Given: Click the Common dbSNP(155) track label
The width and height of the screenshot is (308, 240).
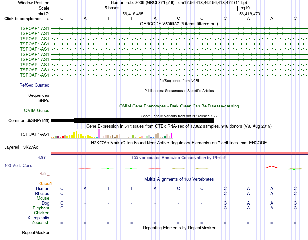Looking at the screenshot, I should tap(29, 120).
